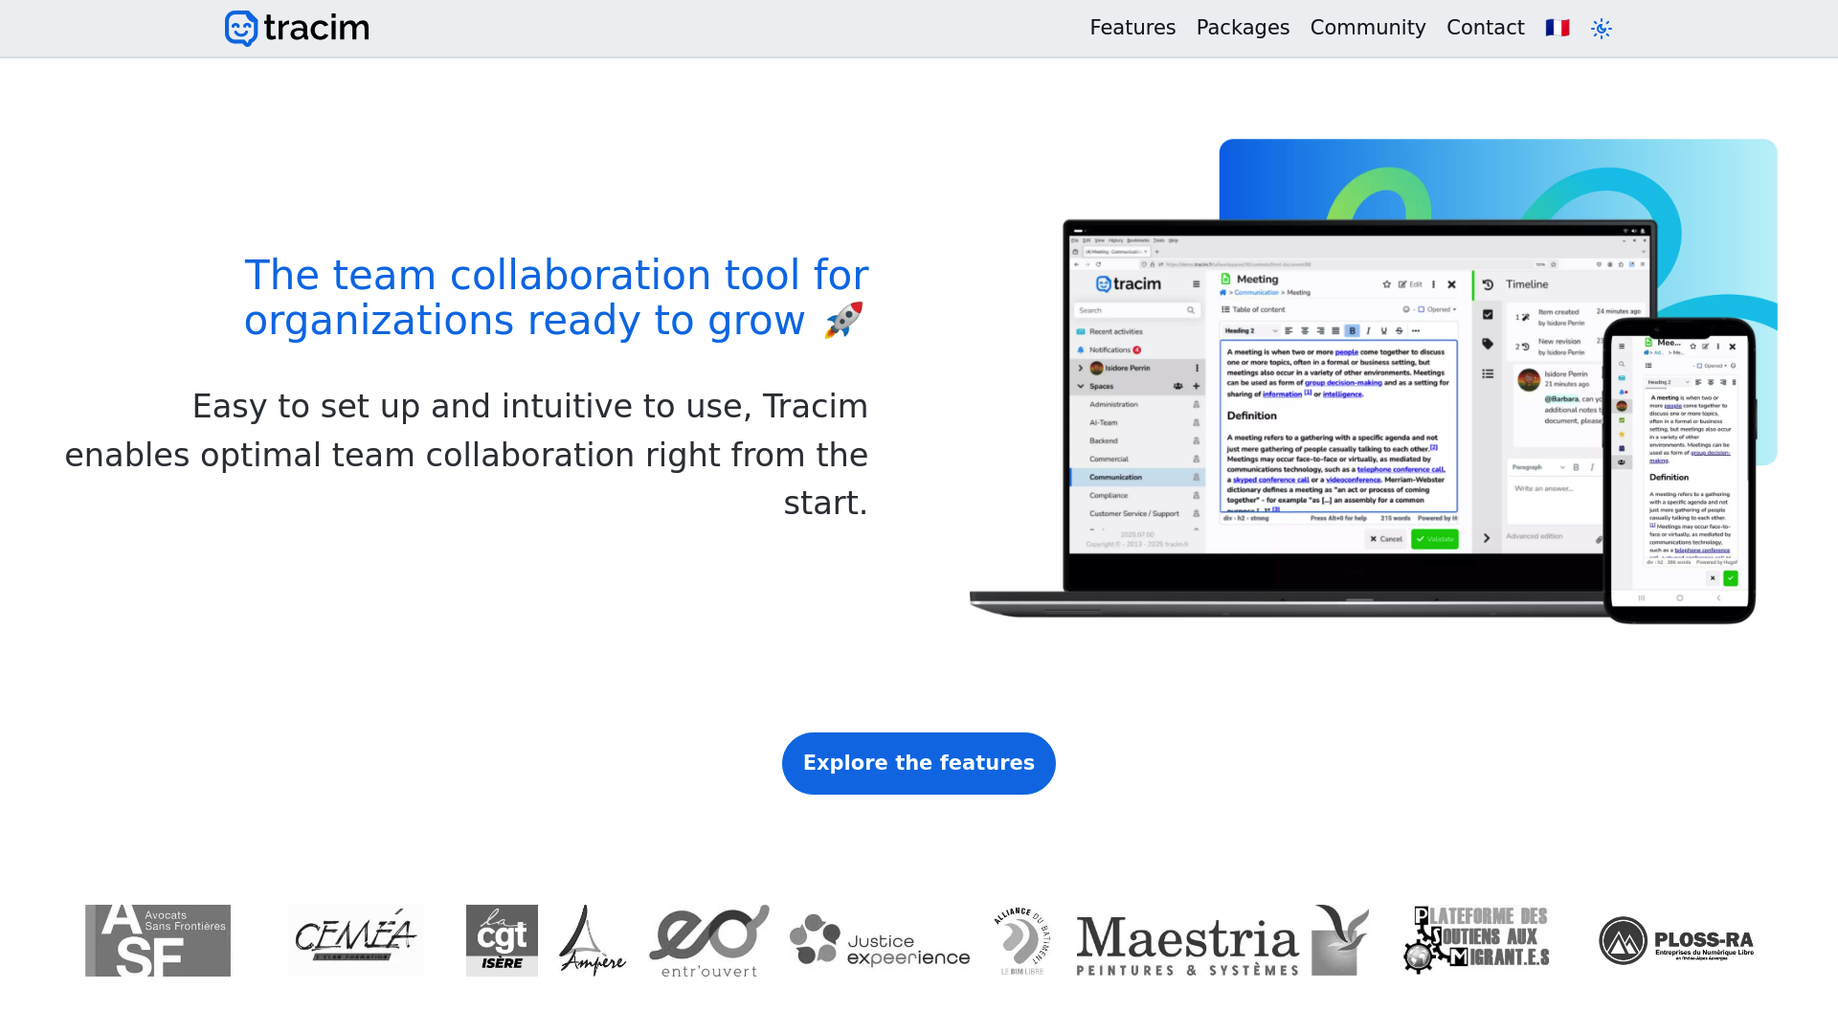Star the Meeting document as favorite
1838x1034 pixels.
coord(1387,284)
